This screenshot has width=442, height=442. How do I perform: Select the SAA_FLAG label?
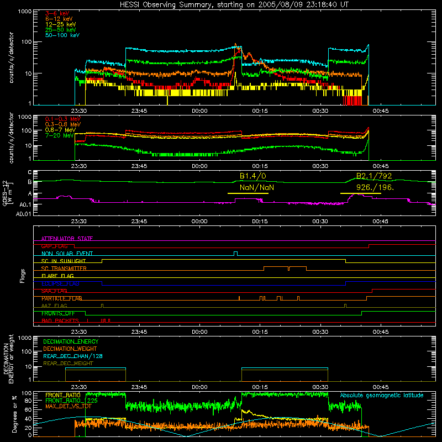pyautogui.click(x=54, y=291)
